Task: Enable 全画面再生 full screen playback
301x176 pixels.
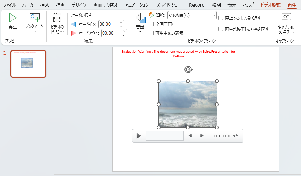Action: [152, 24]
